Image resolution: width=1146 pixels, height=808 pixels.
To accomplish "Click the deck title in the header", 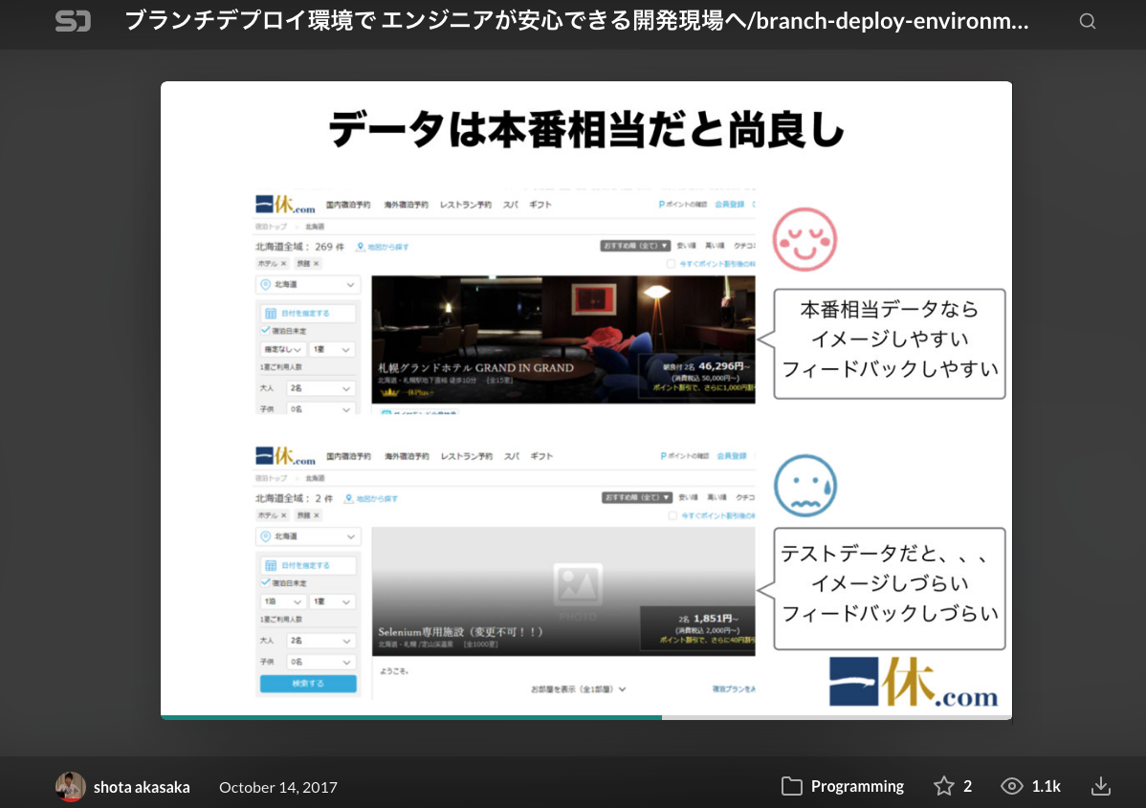I will tap(577, 20).
